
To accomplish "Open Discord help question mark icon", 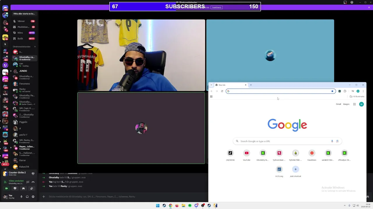I will [352, 2].
